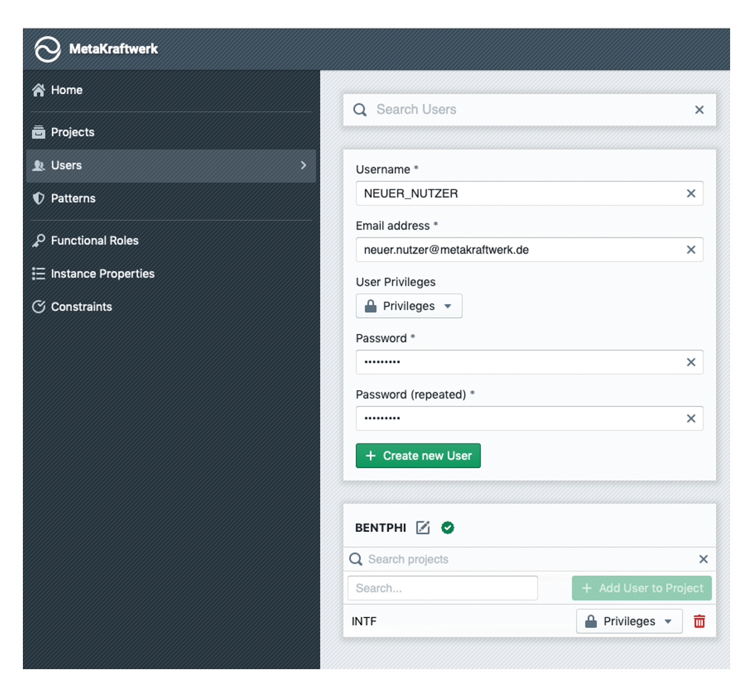The image size is (753, 697).
Task: Expand the Users menu chevron
Action: point(303,165)
